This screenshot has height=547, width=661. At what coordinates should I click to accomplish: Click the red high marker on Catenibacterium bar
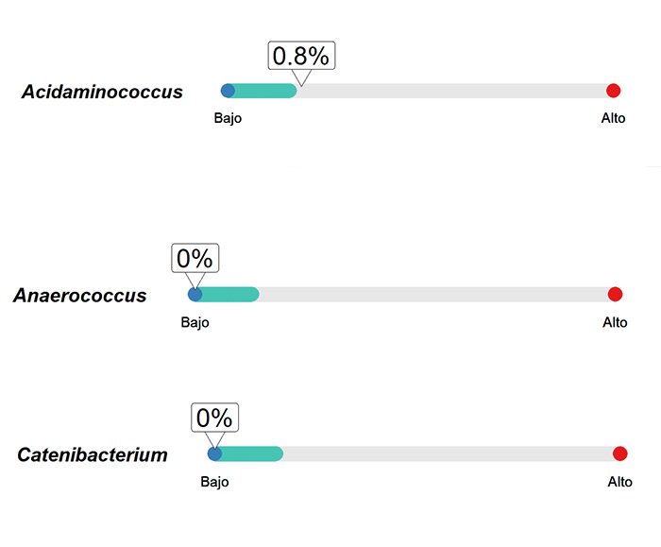tap(620, 453)
